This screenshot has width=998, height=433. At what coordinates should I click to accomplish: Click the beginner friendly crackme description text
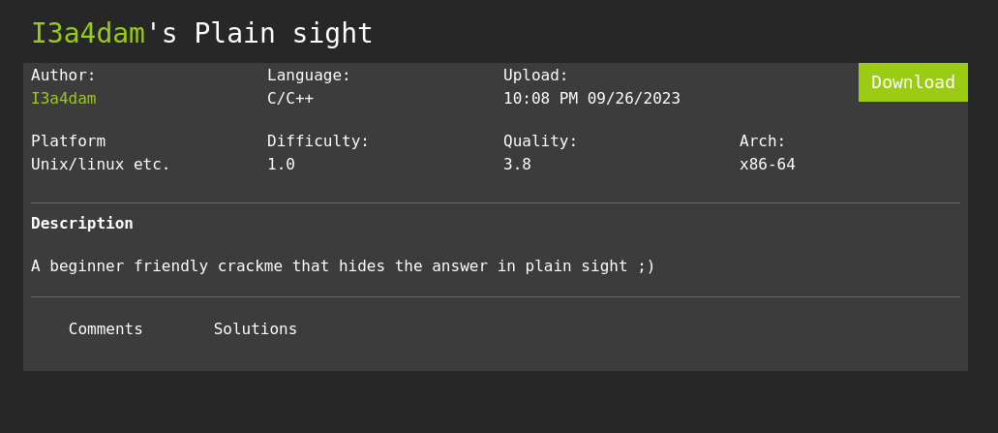pyautogui.click(x=343, y=265)
